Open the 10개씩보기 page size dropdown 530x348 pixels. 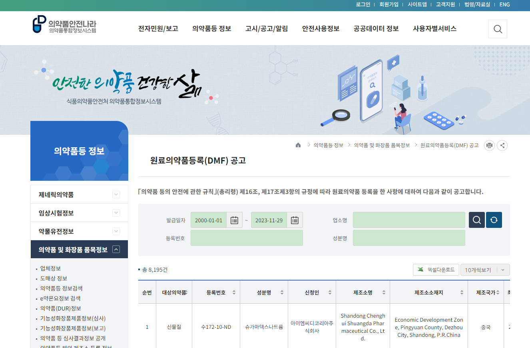pyautogui.click(x=485, y=270)
